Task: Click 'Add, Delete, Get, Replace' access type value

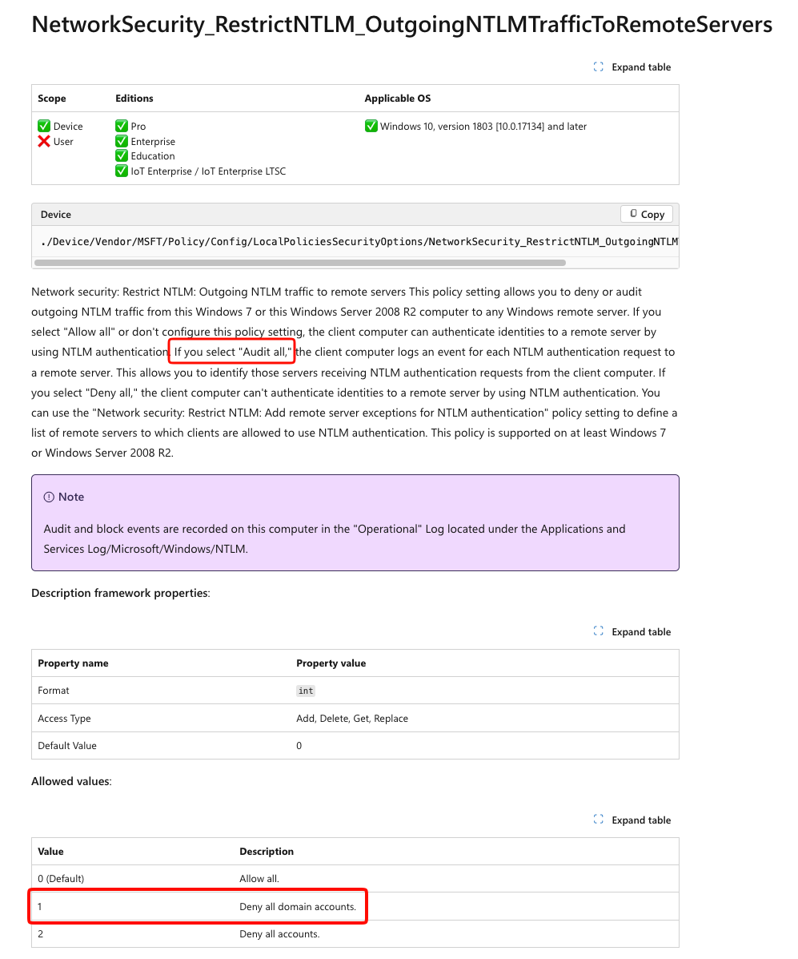Action: (352, 719)
